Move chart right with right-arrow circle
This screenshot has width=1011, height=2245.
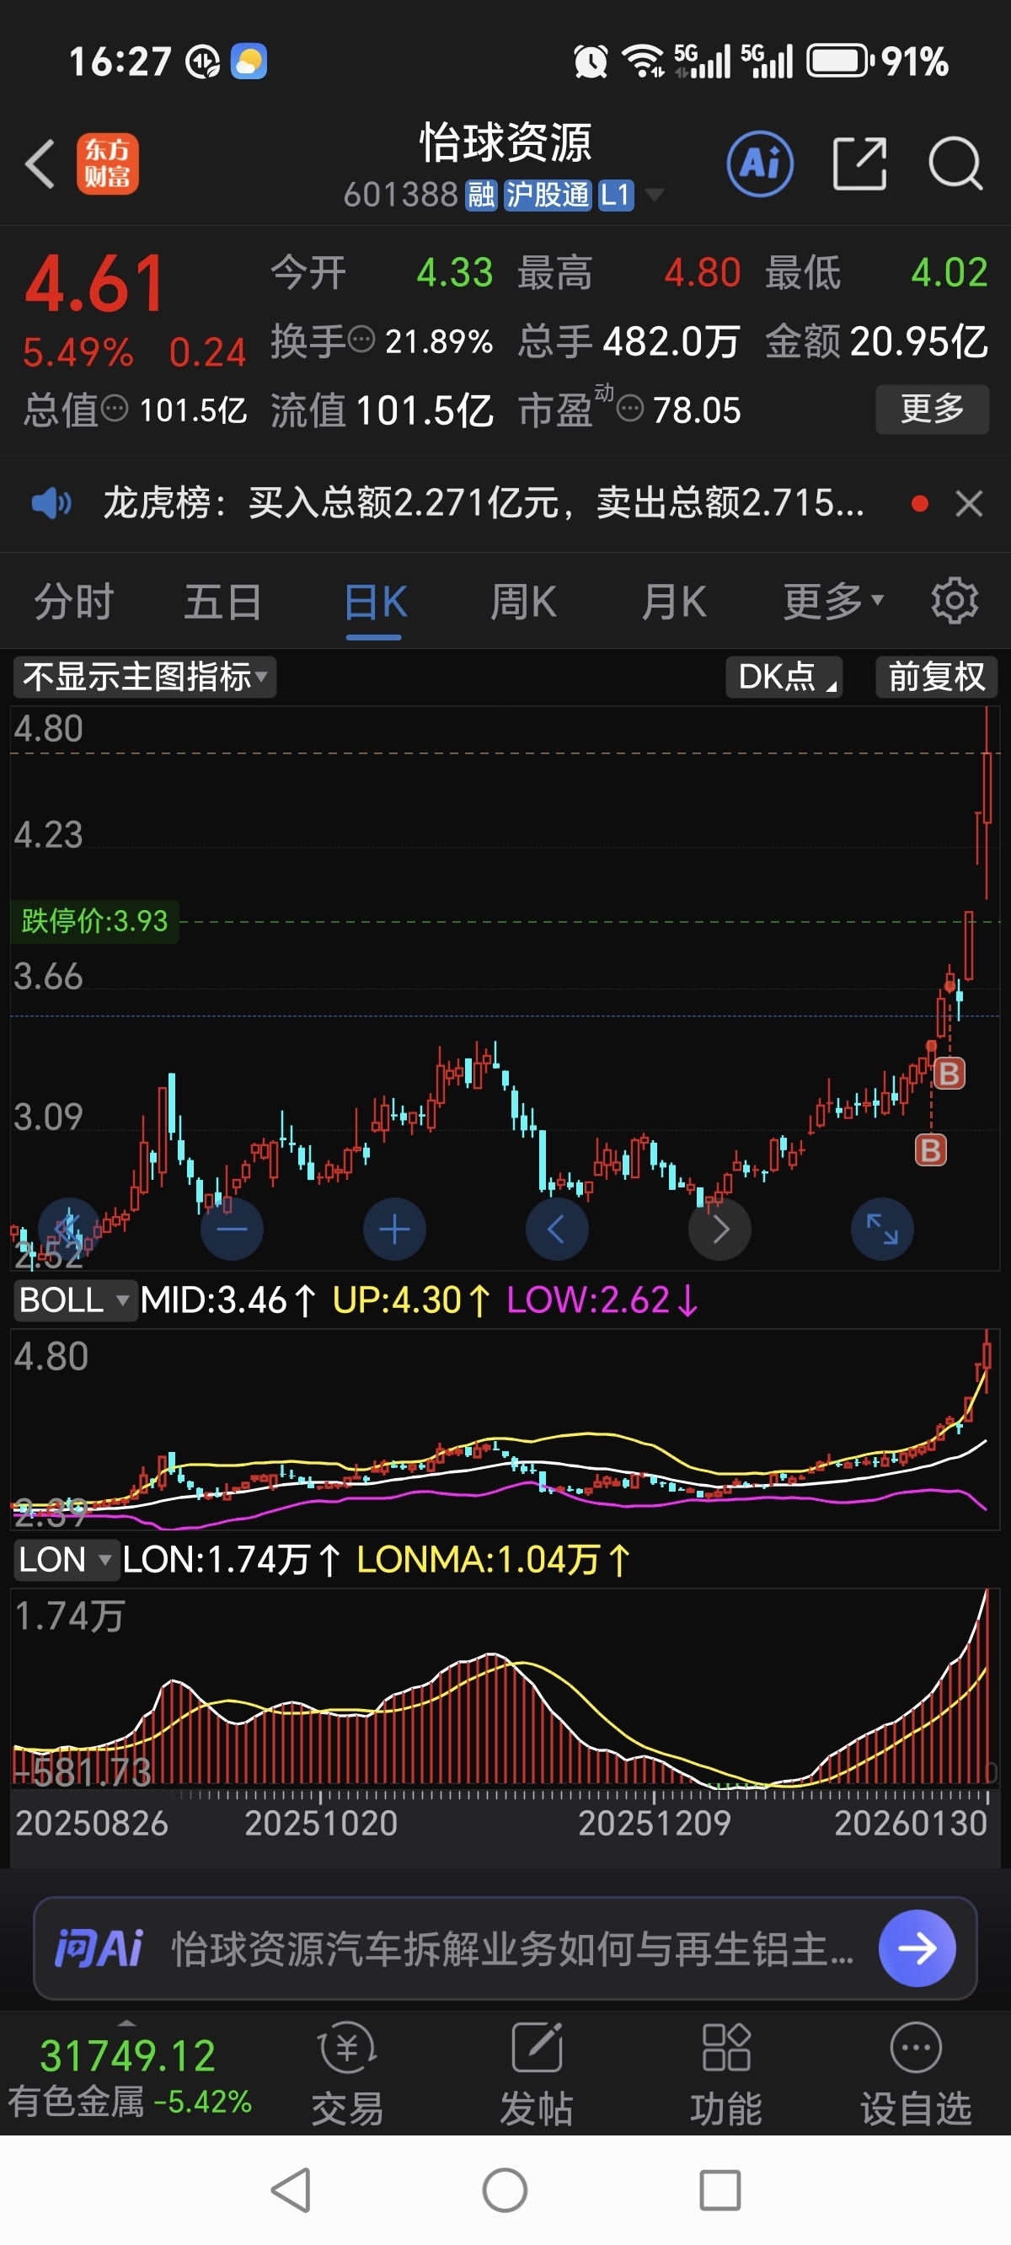coord(719,1230)
